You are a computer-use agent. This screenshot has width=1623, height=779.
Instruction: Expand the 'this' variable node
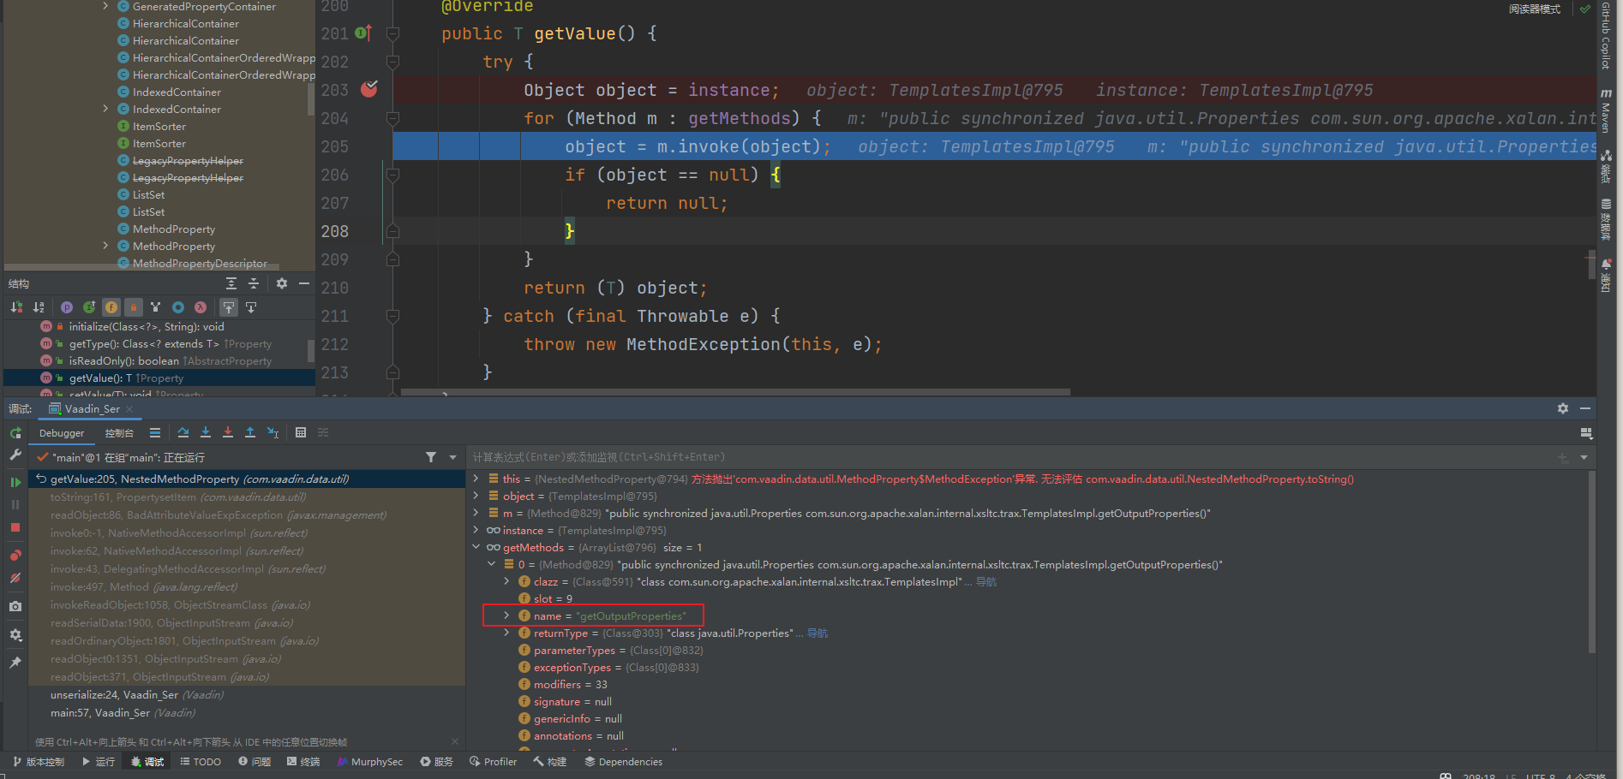coord(476,479)
